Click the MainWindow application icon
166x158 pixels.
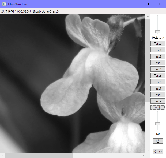coord(5,4)
